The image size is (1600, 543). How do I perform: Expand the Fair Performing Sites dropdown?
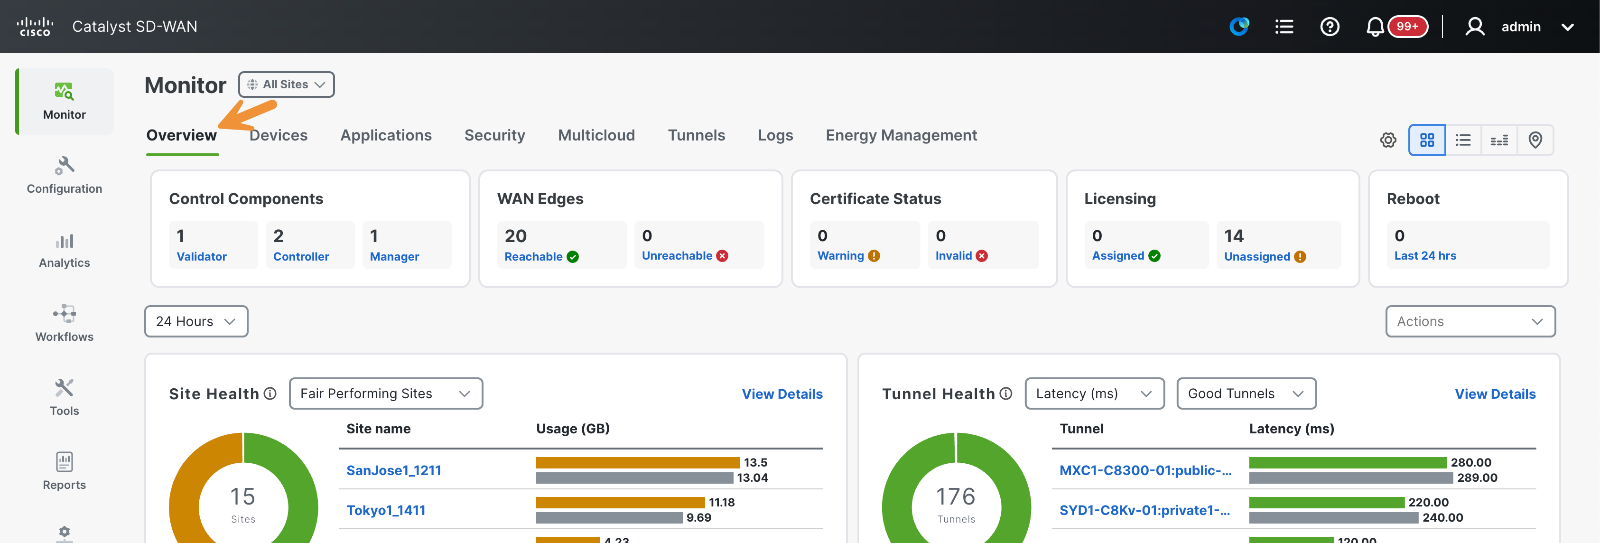pyautogui.click(x=386, y=393)
